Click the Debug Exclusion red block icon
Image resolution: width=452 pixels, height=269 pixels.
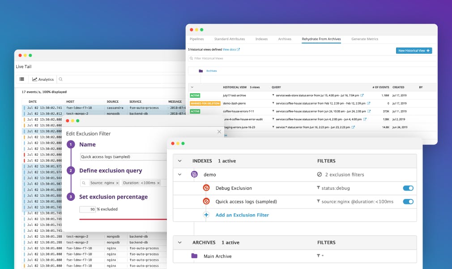pos(206,188)
